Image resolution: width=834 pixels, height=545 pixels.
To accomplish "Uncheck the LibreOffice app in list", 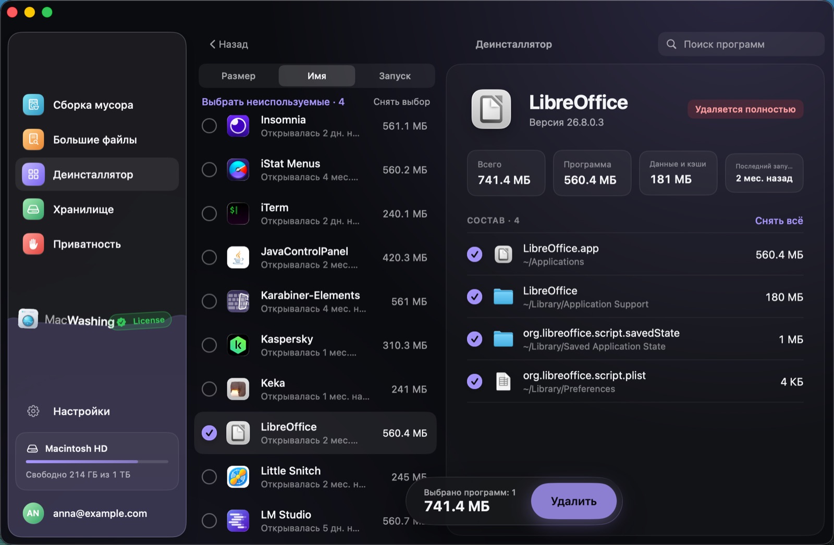I will click(x=209, y=433).
